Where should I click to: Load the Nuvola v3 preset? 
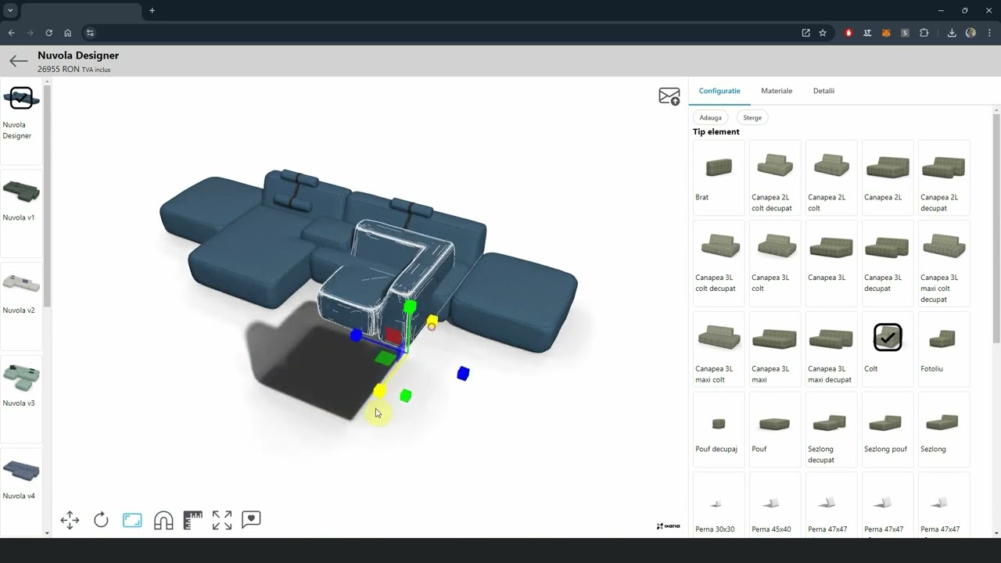(x=21, y=399)
